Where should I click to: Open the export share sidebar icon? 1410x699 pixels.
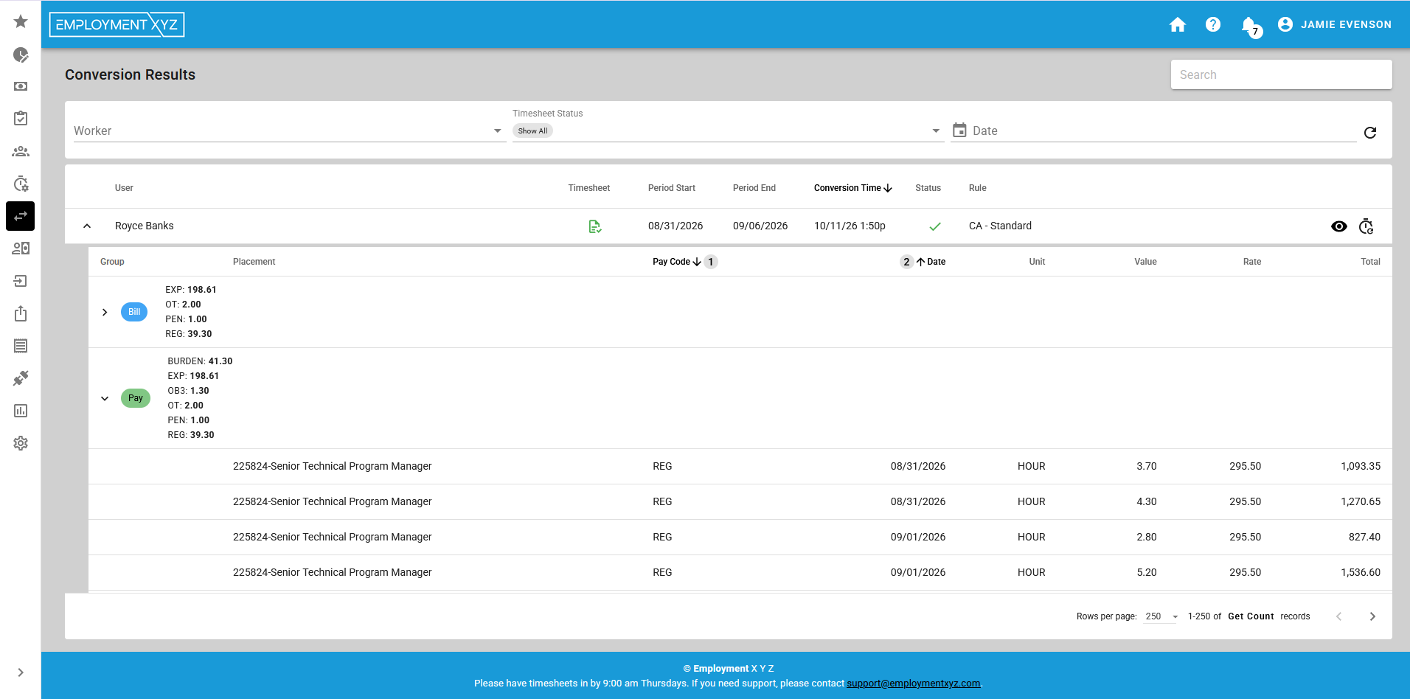21,313
